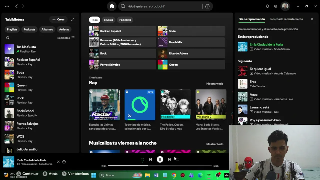This screenshot has height=180, width=320.
Task: Open the Beach Mix shortcut tile
Action: (191, 42)
